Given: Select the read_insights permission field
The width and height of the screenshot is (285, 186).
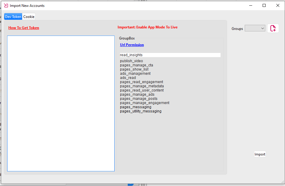Looking at the screenshot, I should 170,55.
